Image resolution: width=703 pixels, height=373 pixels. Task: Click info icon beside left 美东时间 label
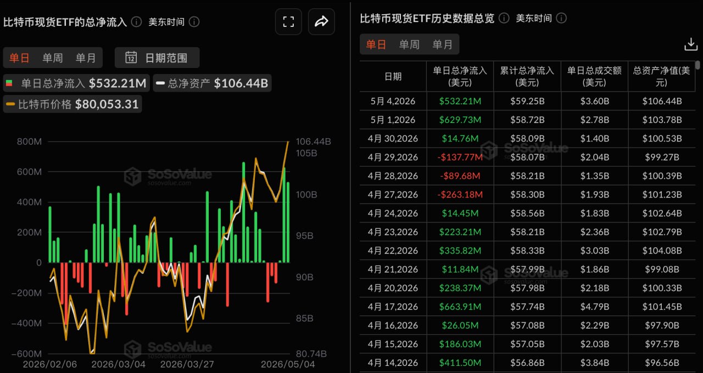point(194,22)
